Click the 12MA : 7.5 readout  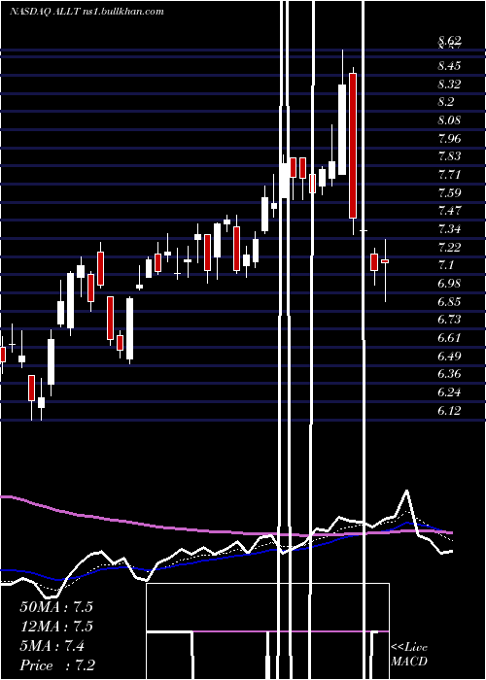56,627
